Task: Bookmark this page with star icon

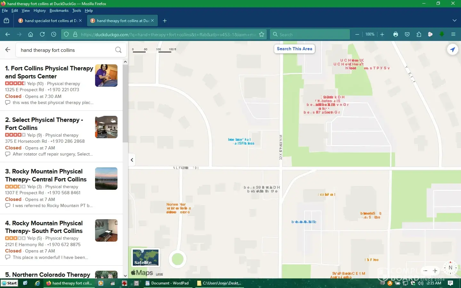Action: (x=262, y=34)
